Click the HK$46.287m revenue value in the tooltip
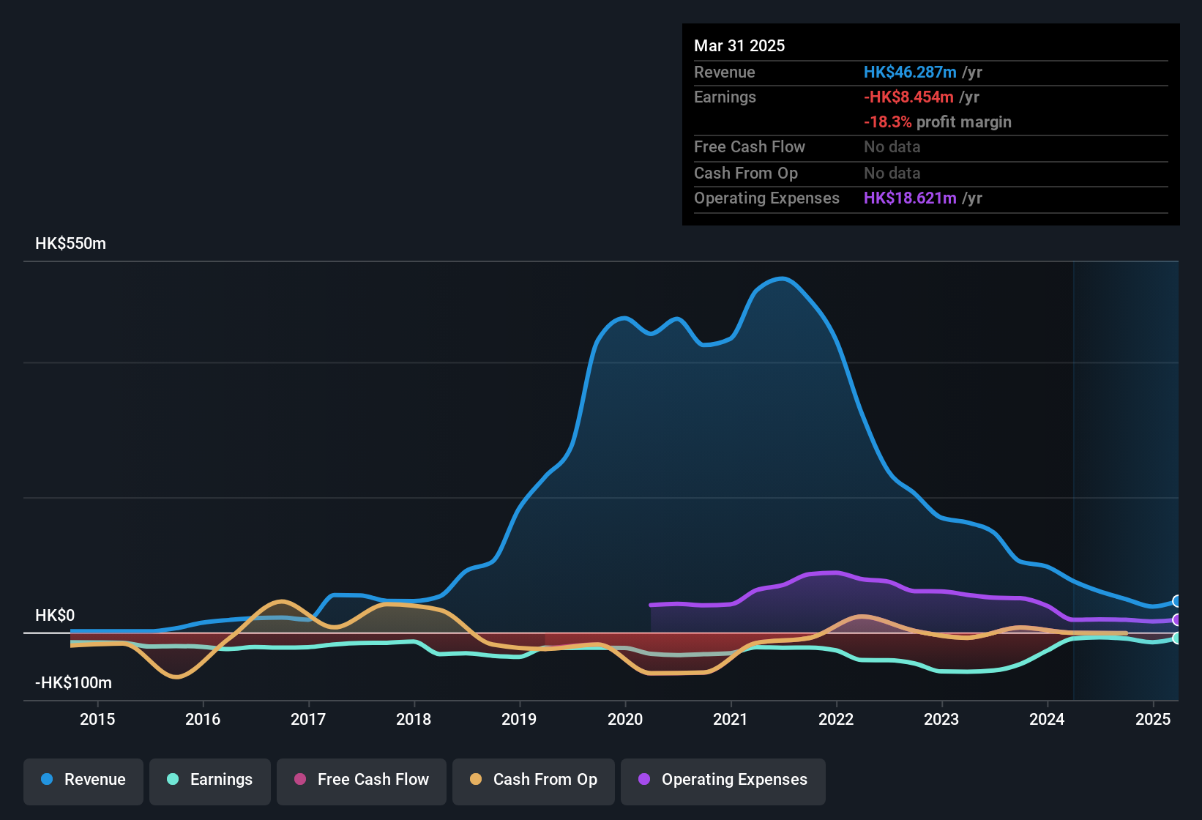Image resolution: width=1202 pixels, height=820 pixels. click(910, 72)
